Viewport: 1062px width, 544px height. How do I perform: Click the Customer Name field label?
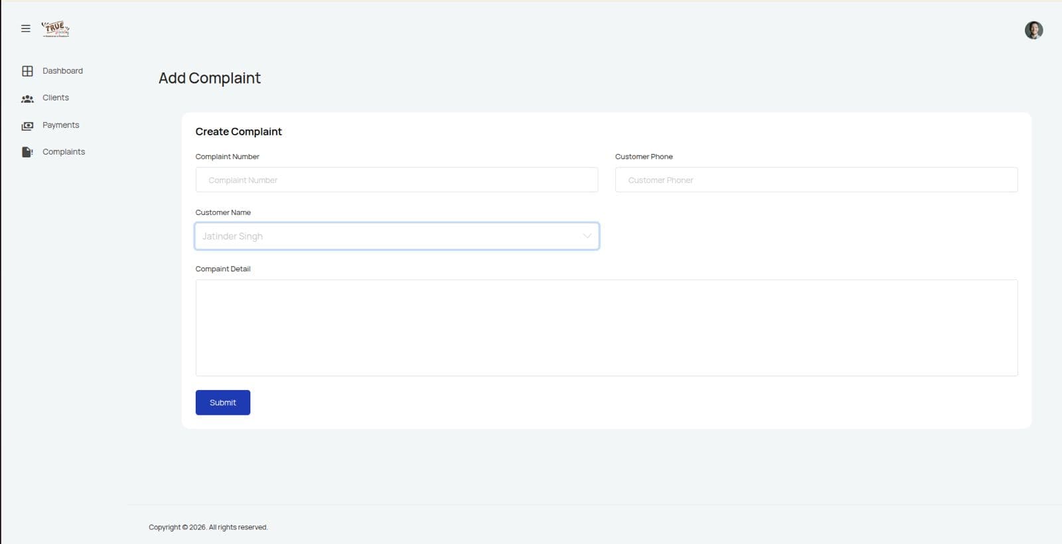click(x=223, y=212)
